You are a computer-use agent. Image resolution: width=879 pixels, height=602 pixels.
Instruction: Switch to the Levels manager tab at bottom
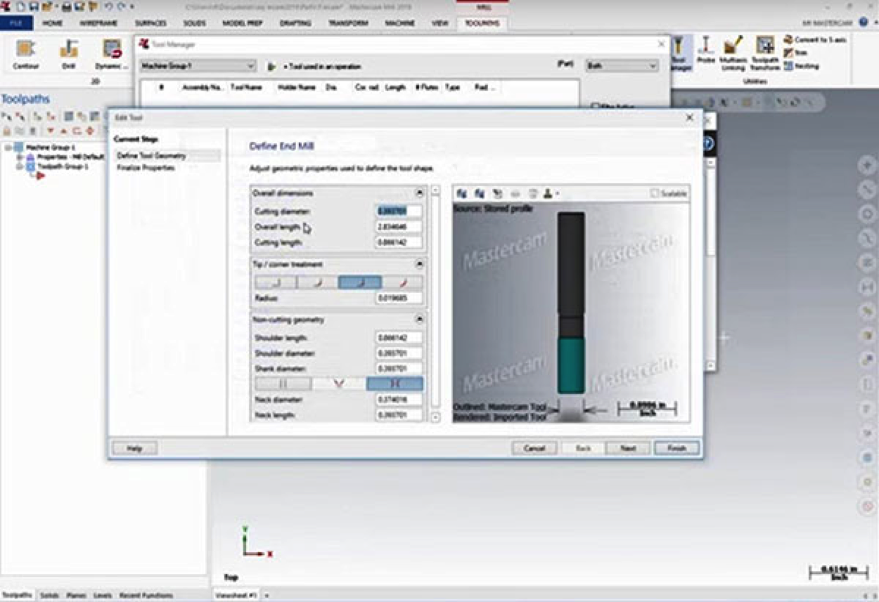pyautogui.click(x=103, y=596)
